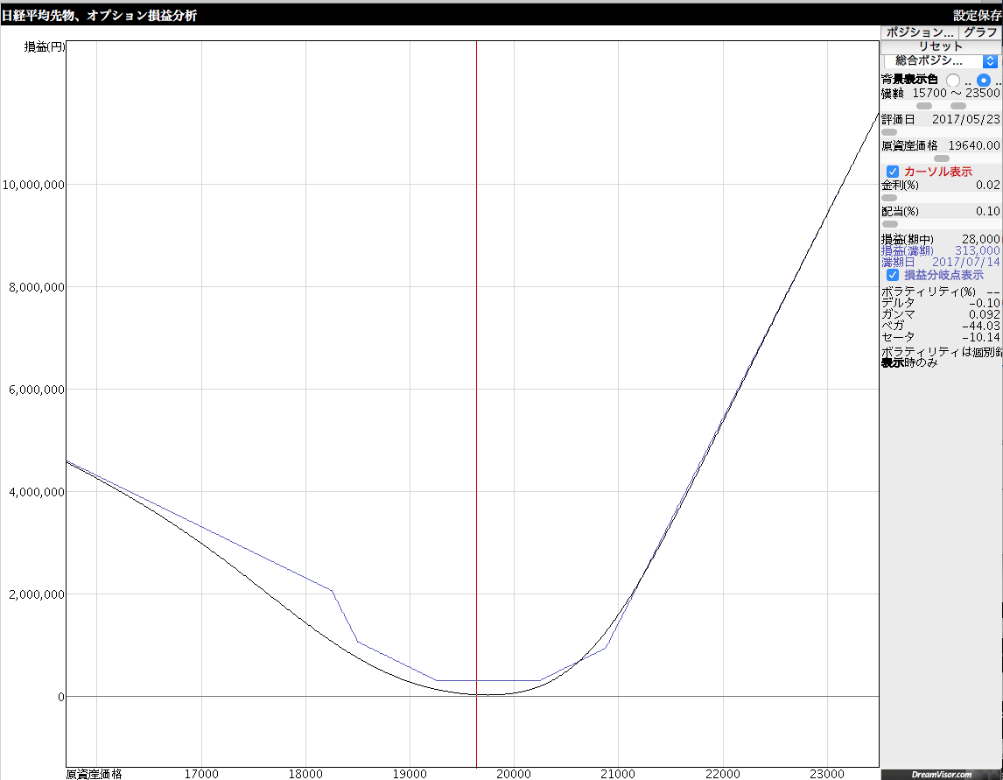Open the グラフ tab
1003x780 pixels.
tap(980, 32)
